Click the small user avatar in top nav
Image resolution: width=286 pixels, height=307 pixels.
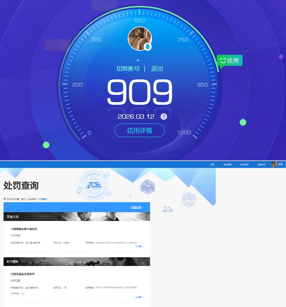pos(274,164)
